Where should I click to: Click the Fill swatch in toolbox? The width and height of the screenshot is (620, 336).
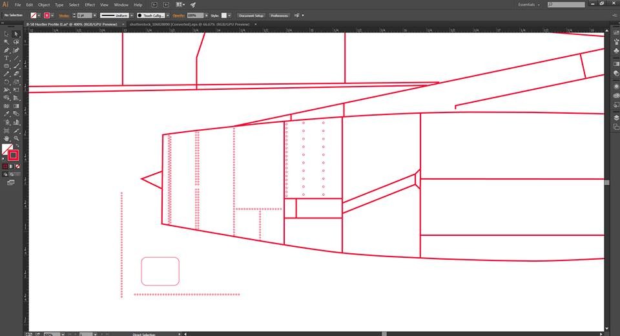[x=6, y=149]
